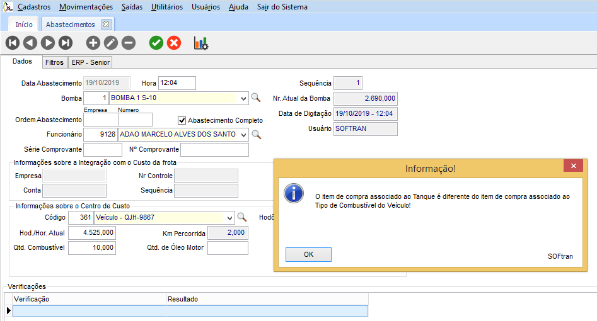Confirm with the green checkmark icon
597x321 pixels.
pos(156,43)
